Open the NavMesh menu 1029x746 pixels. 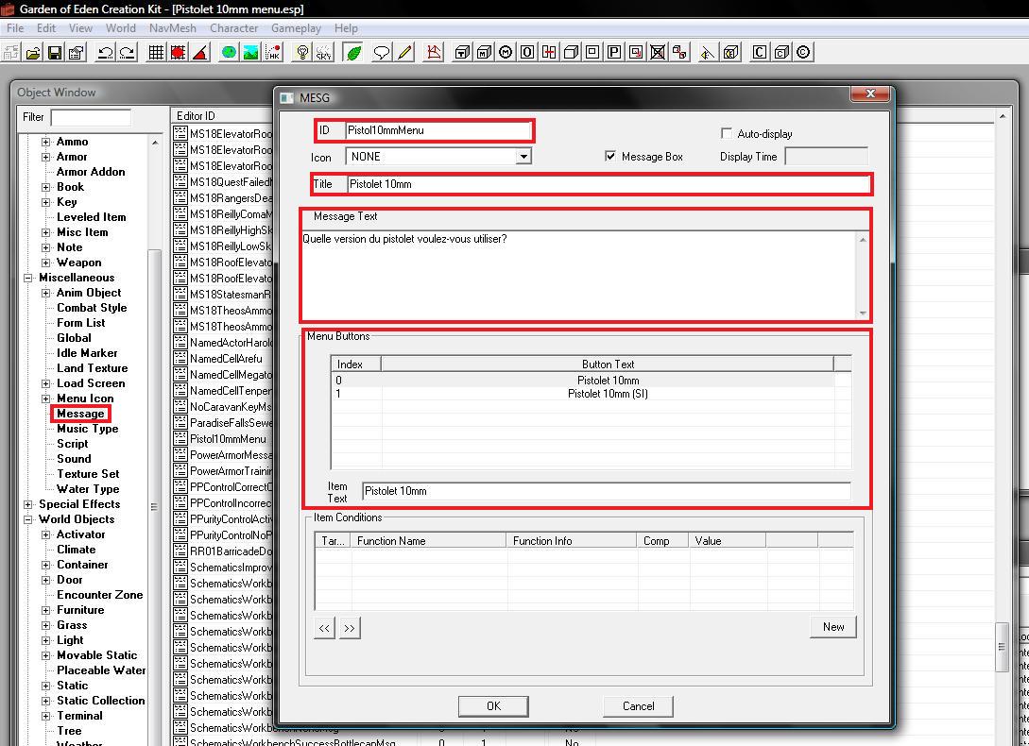click(x=173, y=28)
